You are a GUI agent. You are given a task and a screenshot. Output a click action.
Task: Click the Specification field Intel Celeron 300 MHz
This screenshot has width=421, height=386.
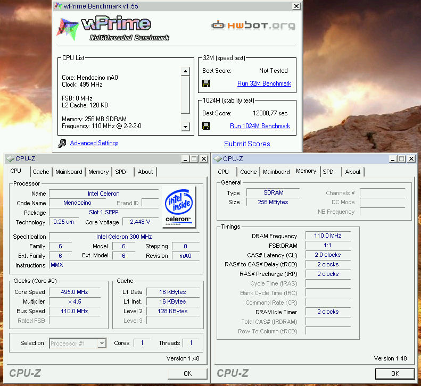pos(124,237)
